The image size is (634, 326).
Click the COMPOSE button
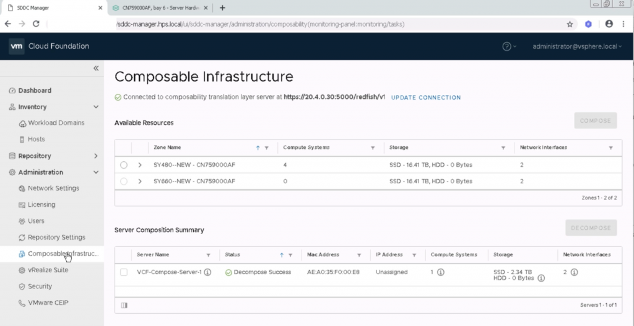point(595,120)
